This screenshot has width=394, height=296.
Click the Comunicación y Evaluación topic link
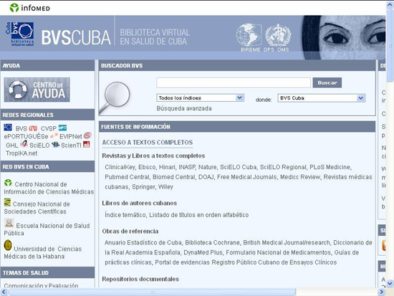coord(41,286)
